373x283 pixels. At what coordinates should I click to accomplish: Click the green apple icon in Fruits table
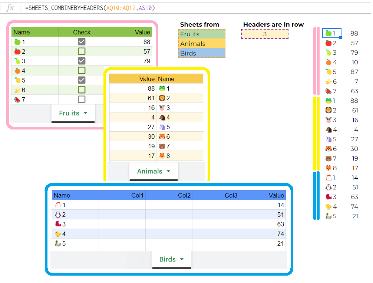17,42
